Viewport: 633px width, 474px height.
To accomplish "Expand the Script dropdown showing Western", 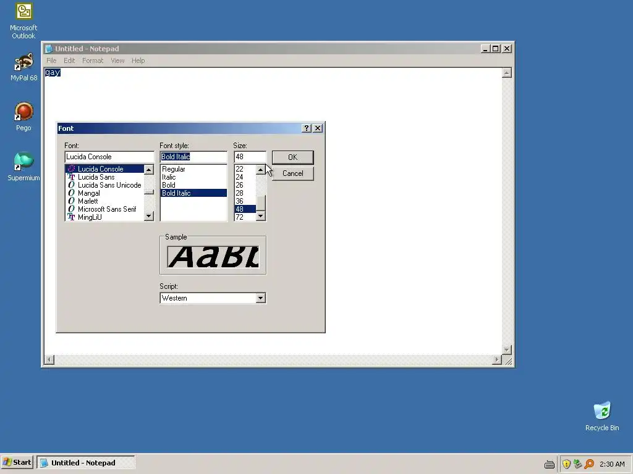I will coord(260,298).
